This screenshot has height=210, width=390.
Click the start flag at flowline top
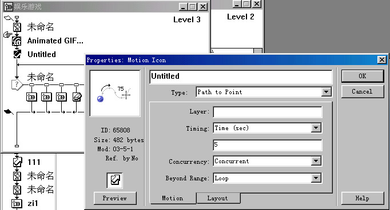(x=8, y=18)
